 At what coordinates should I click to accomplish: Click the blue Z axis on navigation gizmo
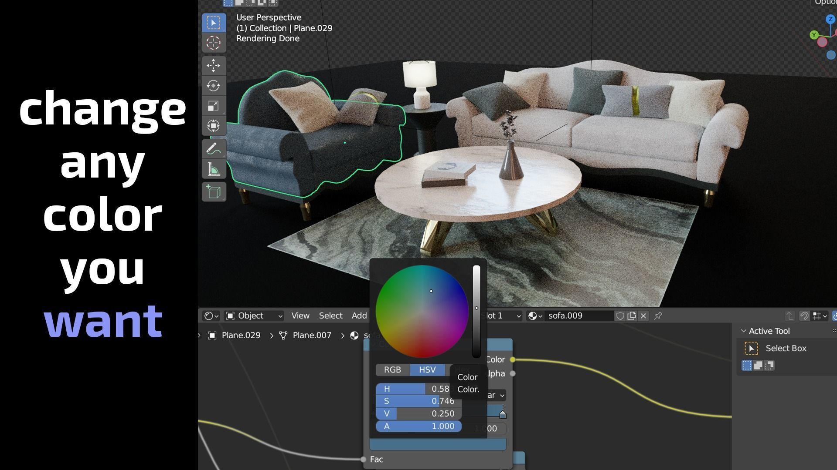[830, 19]
